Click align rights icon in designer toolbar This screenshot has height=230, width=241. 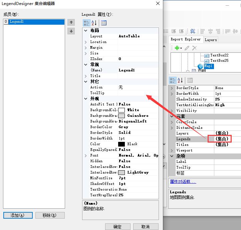218,31
